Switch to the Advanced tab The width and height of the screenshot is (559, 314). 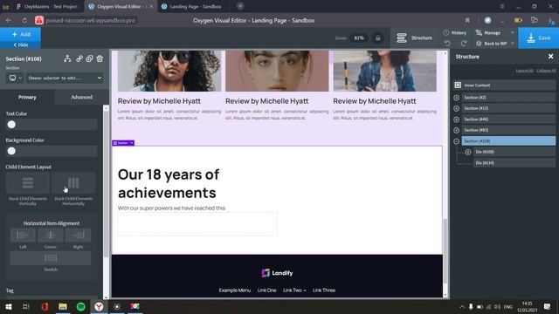[81, 97]
